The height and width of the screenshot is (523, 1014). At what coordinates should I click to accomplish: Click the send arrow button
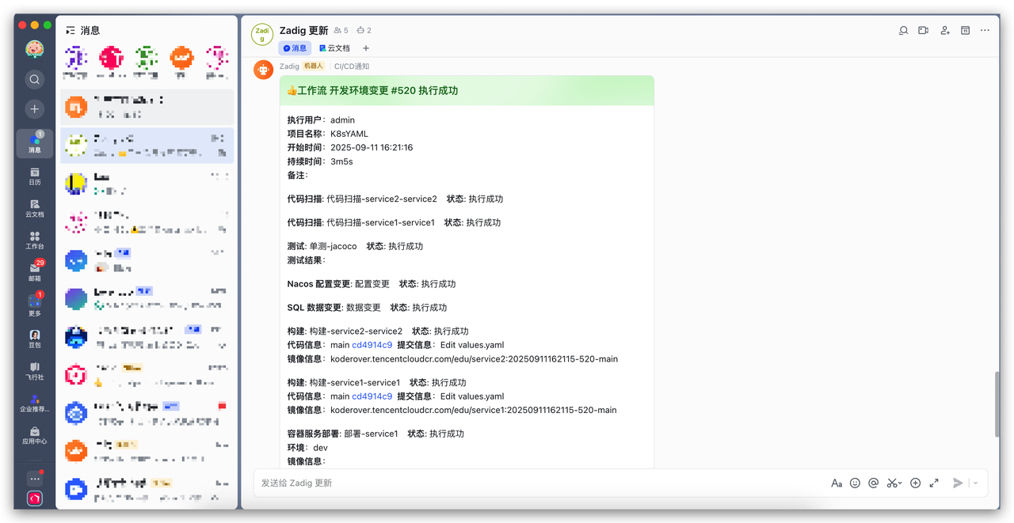point(958,483)
